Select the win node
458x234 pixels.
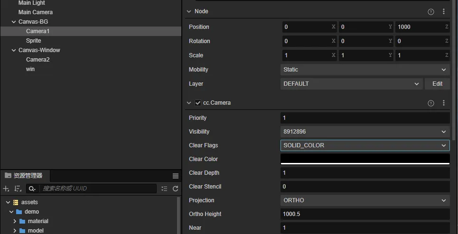(30, 69)
